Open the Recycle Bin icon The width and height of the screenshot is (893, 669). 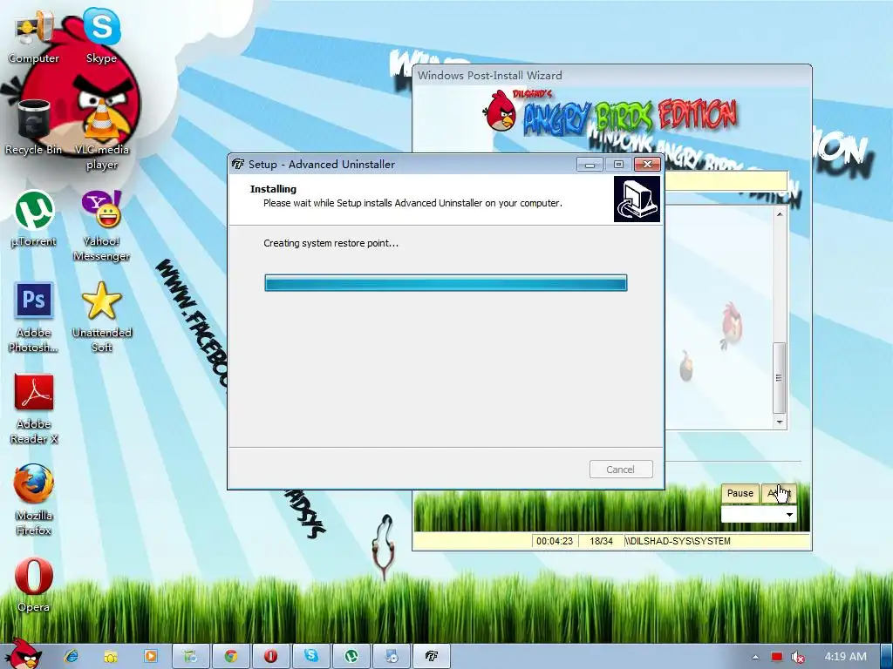[x=34, y=127]
